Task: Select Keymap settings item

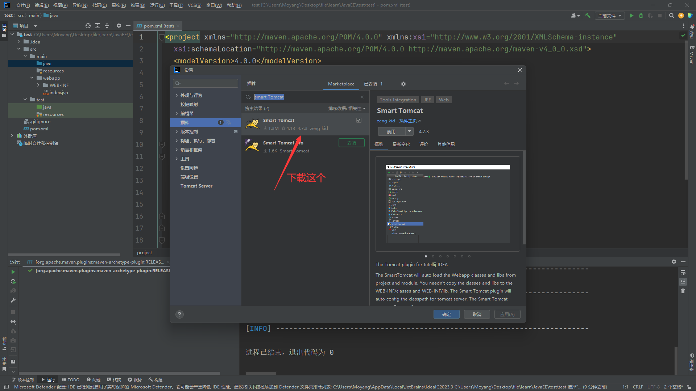Action: point(189,104)
